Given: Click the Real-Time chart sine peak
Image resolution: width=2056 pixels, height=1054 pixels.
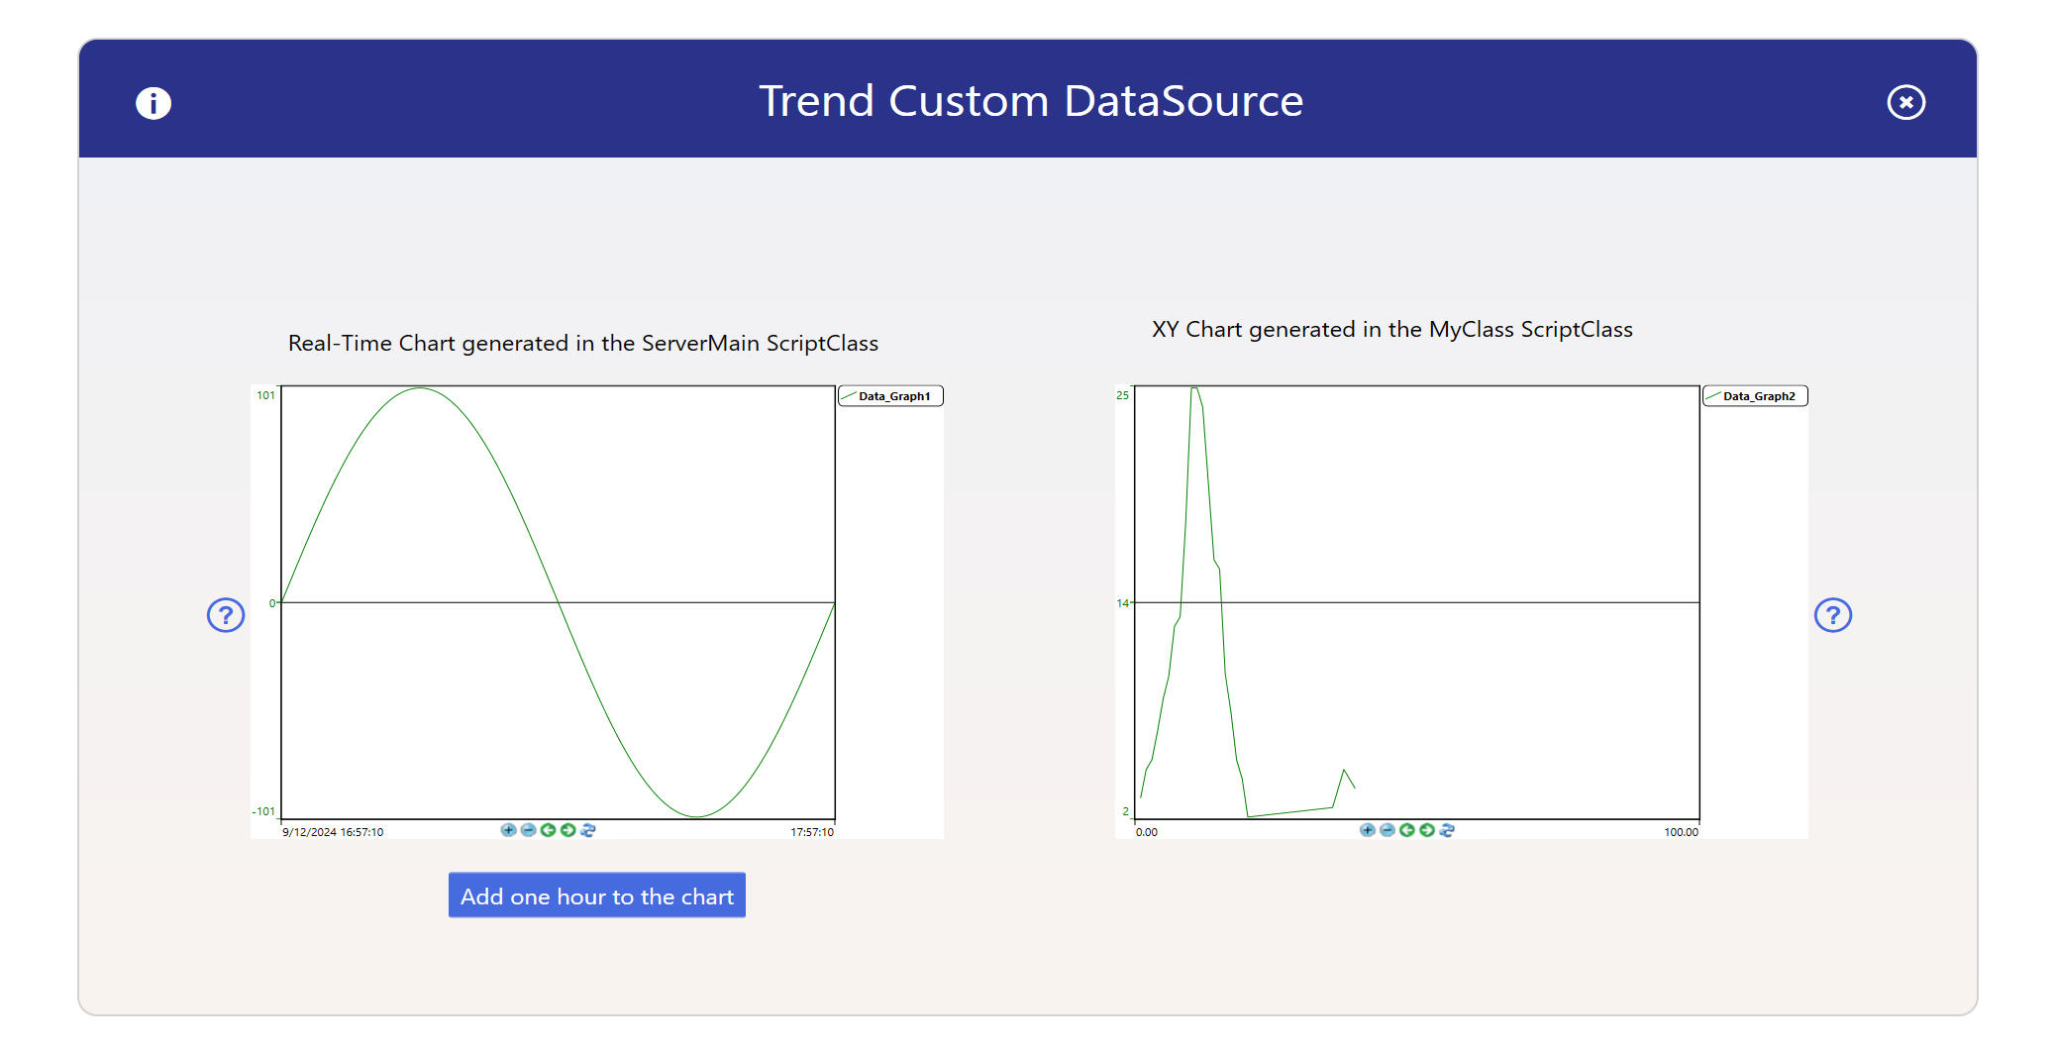Looking at the screenshot, I should click(421, 388).
